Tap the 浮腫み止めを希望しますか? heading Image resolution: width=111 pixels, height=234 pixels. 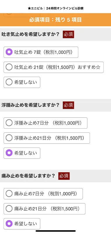tap(30, 105)
